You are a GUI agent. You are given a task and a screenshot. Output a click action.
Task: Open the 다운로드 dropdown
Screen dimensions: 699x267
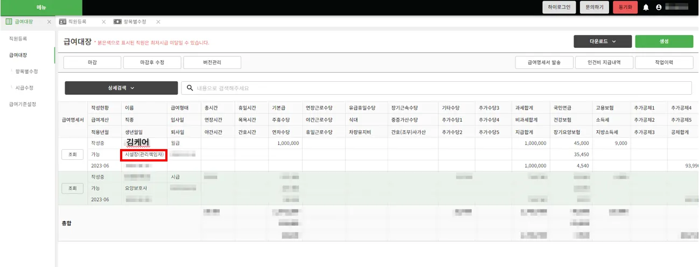coord(603,41)
